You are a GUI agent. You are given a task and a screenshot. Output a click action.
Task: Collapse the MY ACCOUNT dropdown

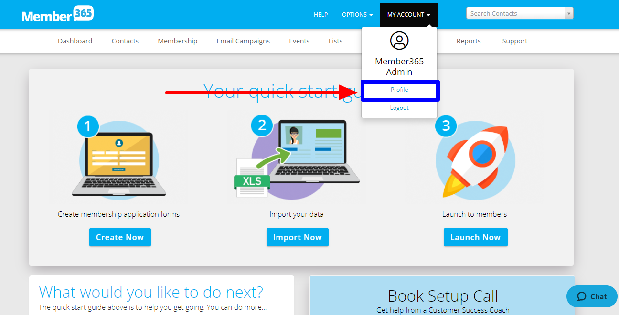409,15
